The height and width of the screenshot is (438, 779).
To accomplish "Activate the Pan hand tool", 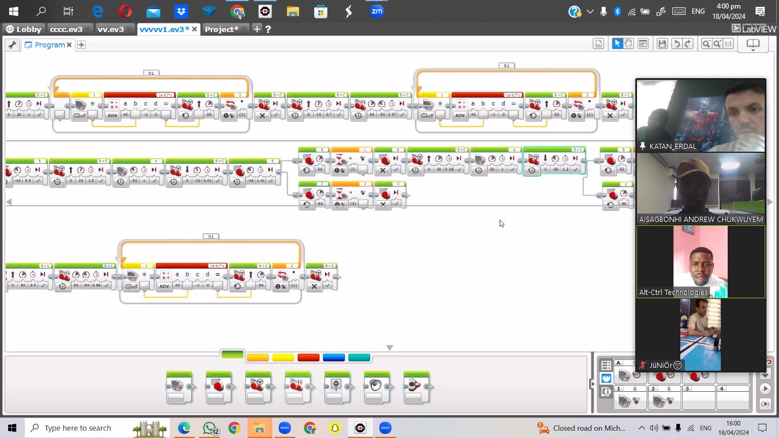I will coord(628,44).
